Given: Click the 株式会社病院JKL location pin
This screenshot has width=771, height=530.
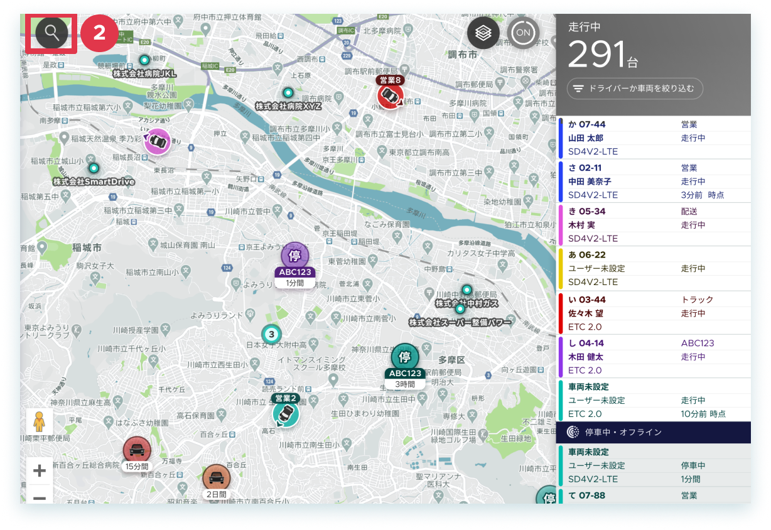Looking at the screenshot, I should (x=144, y=60).
